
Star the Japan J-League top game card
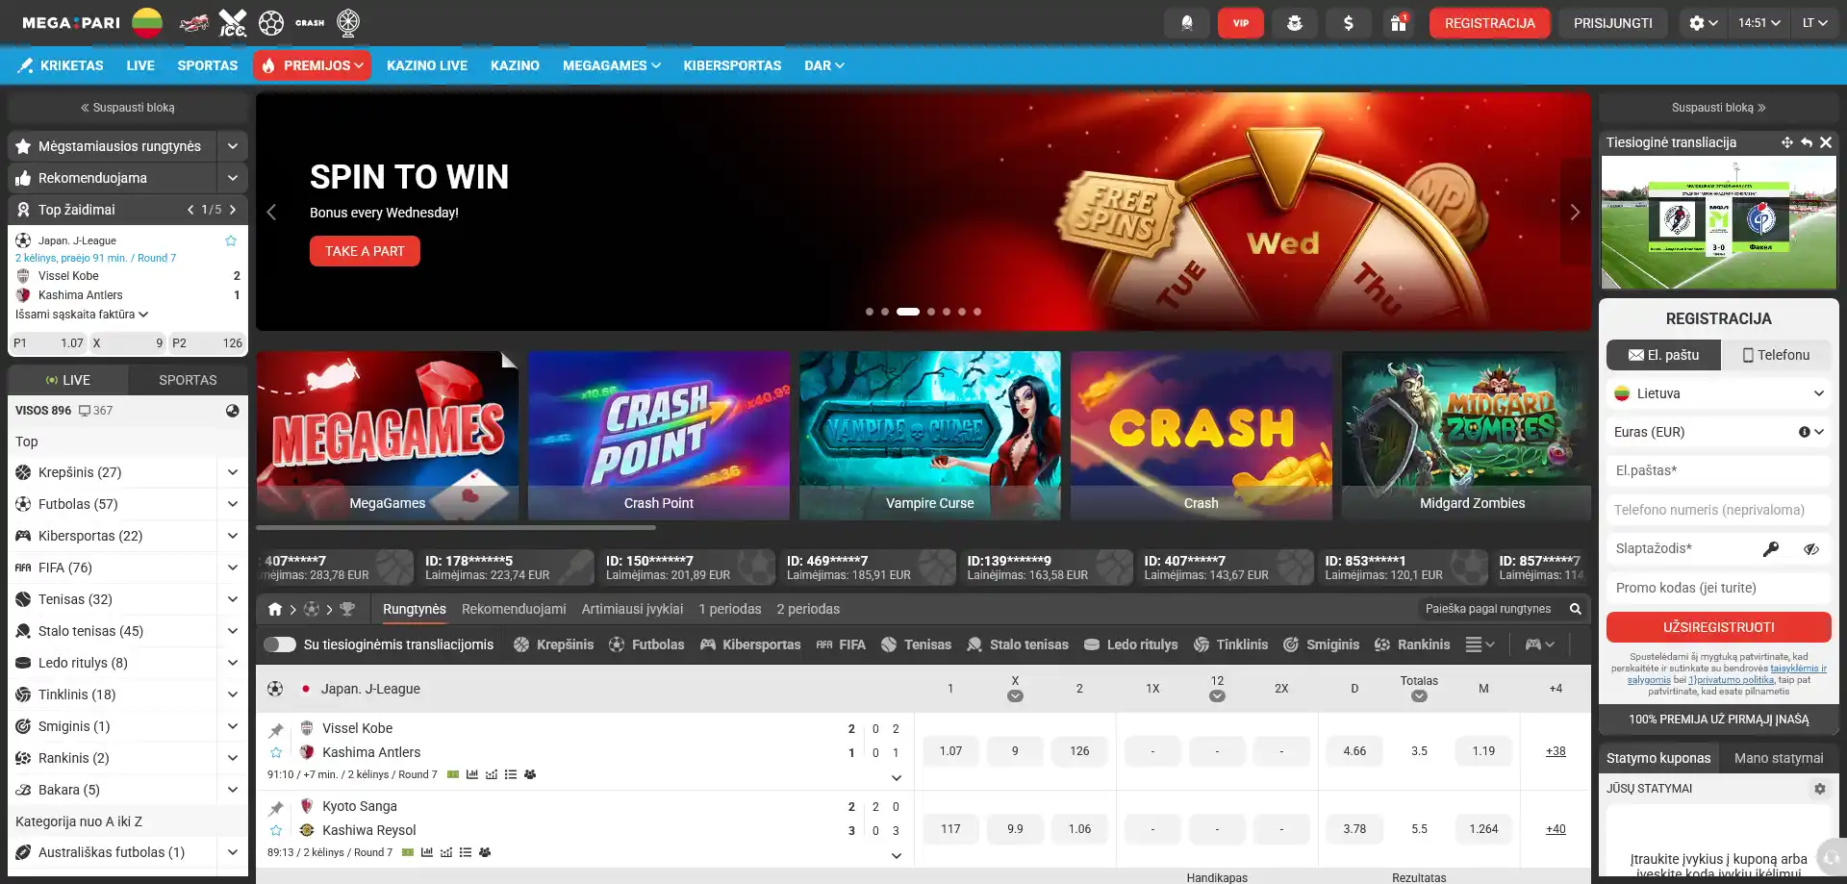(x=231, y=240)
